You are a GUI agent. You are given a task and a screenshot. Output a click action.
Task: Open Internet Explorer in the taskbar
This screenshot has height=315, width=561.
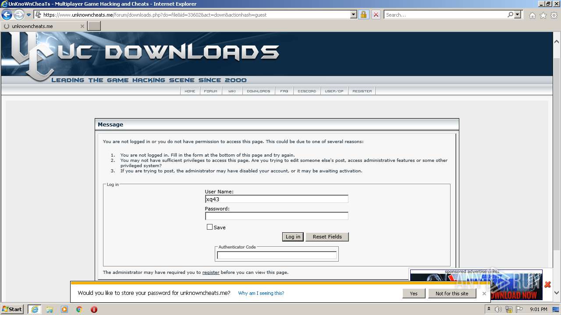pyautogui.click(x=35, y=309)
